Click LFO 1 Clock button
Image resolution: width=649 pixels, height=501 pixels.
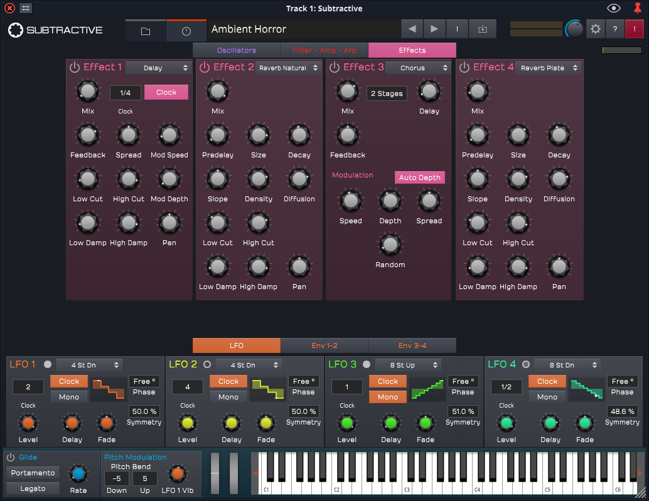click(68, 381)
